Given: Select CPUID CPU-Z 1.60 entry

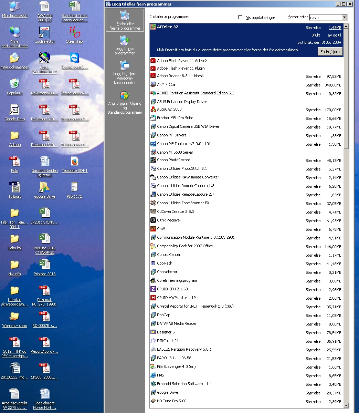Looking at the screenshot, I should (246, 289).
